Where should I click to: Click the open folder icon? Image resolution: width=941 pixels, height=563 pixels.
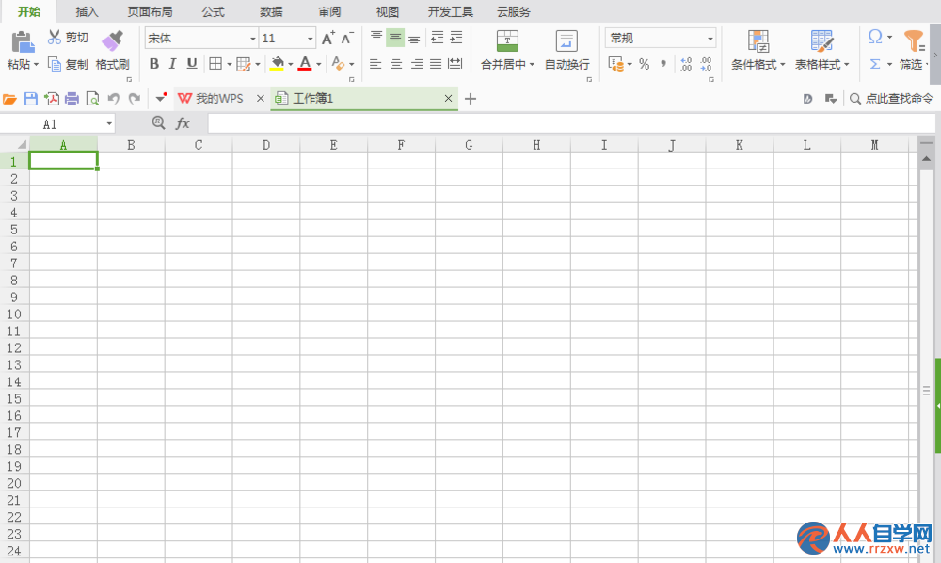click(x=9, y=99)
